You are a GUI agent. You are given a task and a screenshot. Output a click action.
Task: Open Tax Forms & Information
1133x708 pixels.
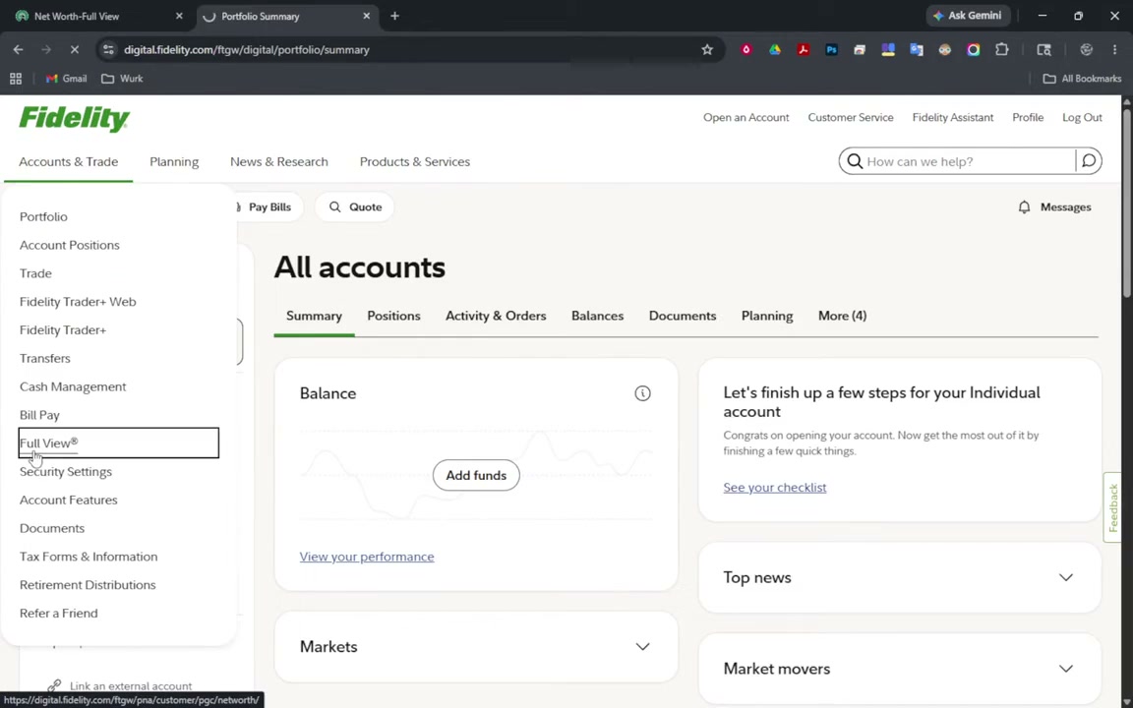pos(89,557)
